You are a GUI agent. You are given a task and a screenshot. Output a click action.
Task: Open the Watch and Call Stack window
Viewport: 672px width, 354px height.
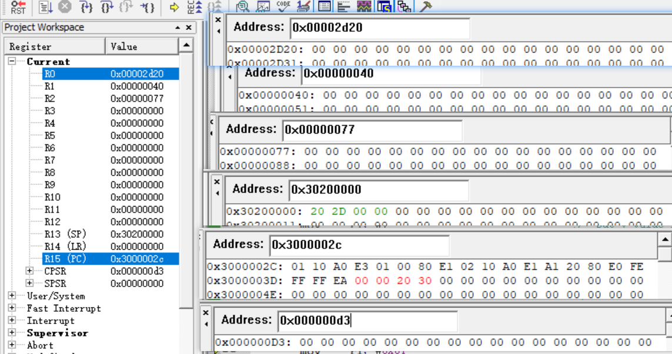pos(263,6)
